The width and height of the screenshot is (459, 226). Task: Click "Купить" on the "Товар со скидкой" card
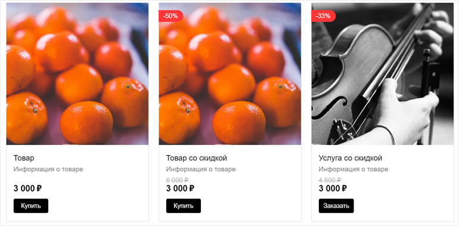(x=184, y=206)
